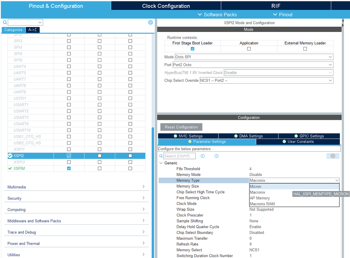
Task: Open the peripheral list settings gear
Action: point(150,22)
